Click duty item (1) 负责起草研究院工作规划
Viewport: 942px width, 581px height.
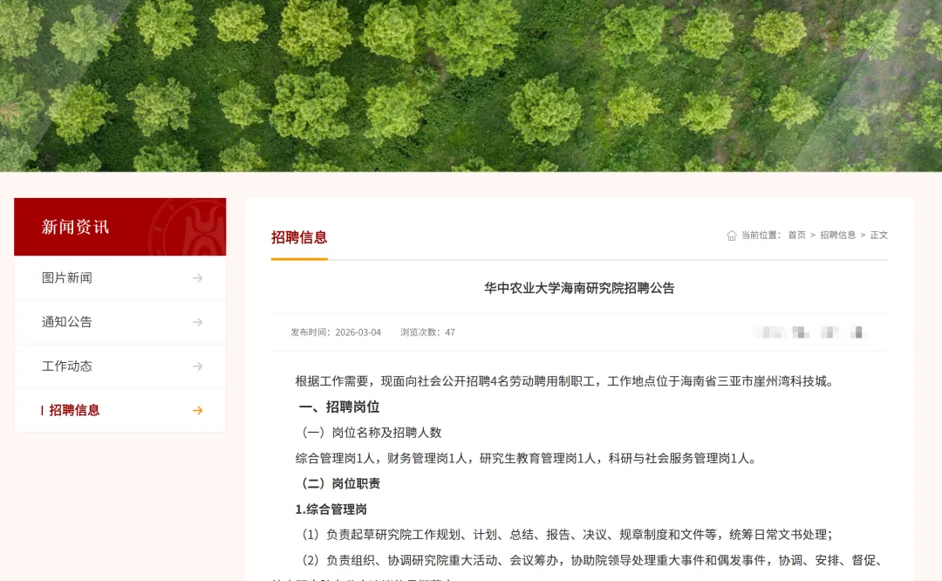pyautogui.click(x=564, y=535)
